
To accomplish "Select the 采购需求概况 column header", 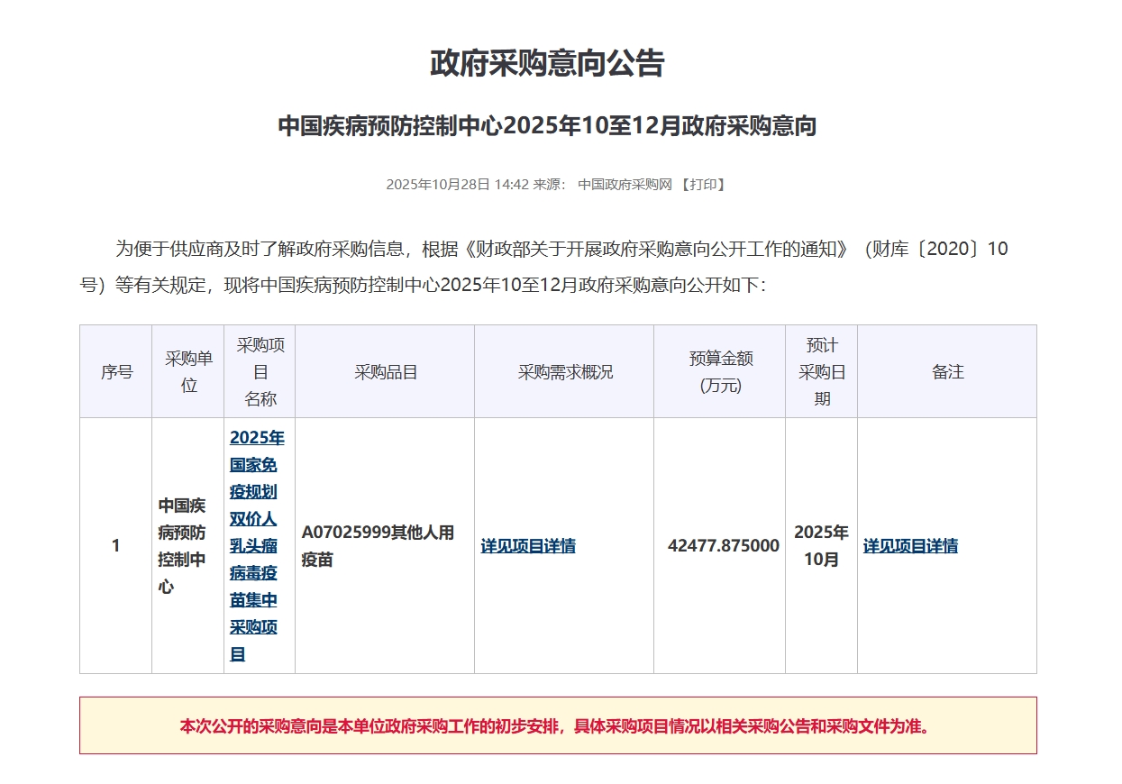I will (564, 371).
